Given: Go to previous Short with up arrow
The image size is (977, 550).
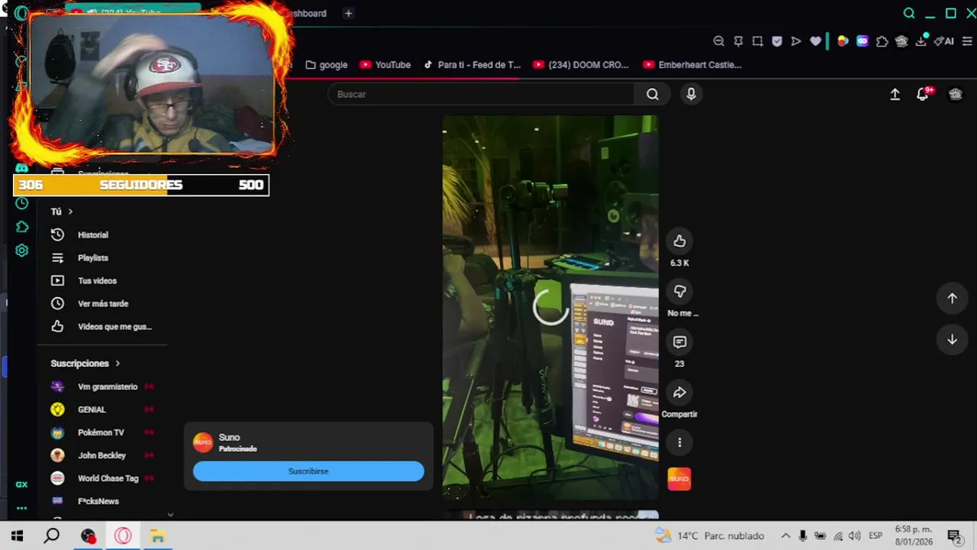Looking at the screenshot, I should coord(952,299).
